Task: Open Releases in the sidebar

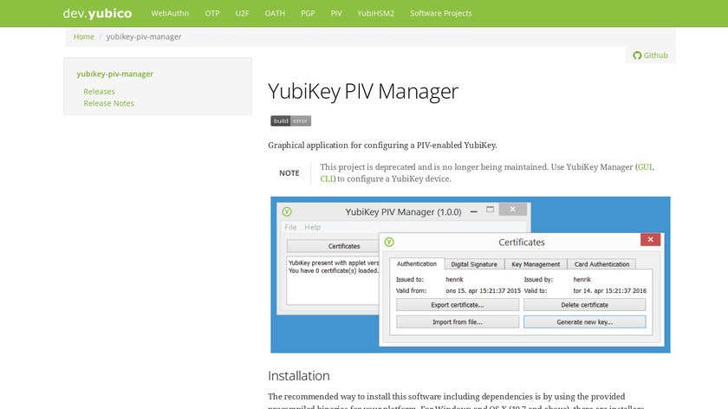Action: point(99,92)
